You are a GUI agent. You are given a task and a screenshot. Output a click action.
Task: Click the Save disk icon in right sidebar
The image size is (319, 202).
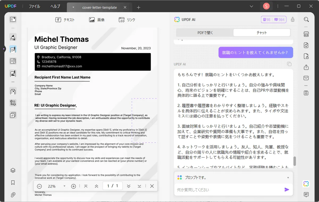pyautogui.click(x=306, y=93)
